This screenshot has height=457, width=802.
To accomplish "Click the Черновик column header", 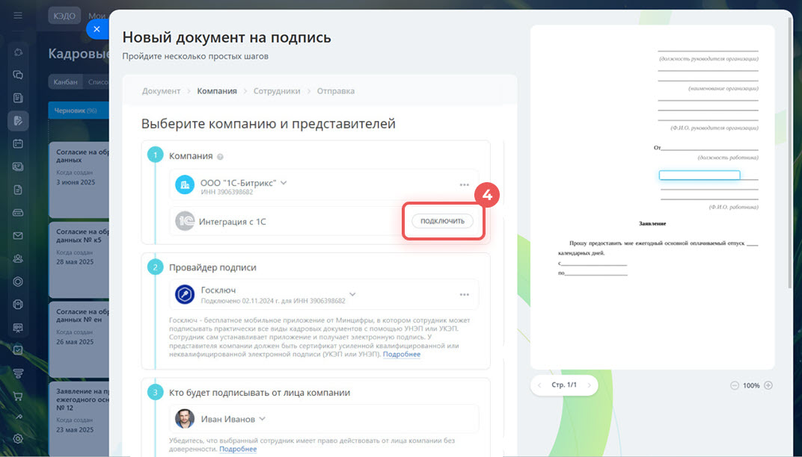I will [x=79, y=111].
